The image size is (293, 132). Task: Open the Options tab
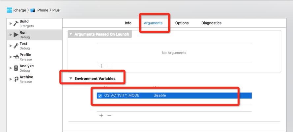coord(182,23)
